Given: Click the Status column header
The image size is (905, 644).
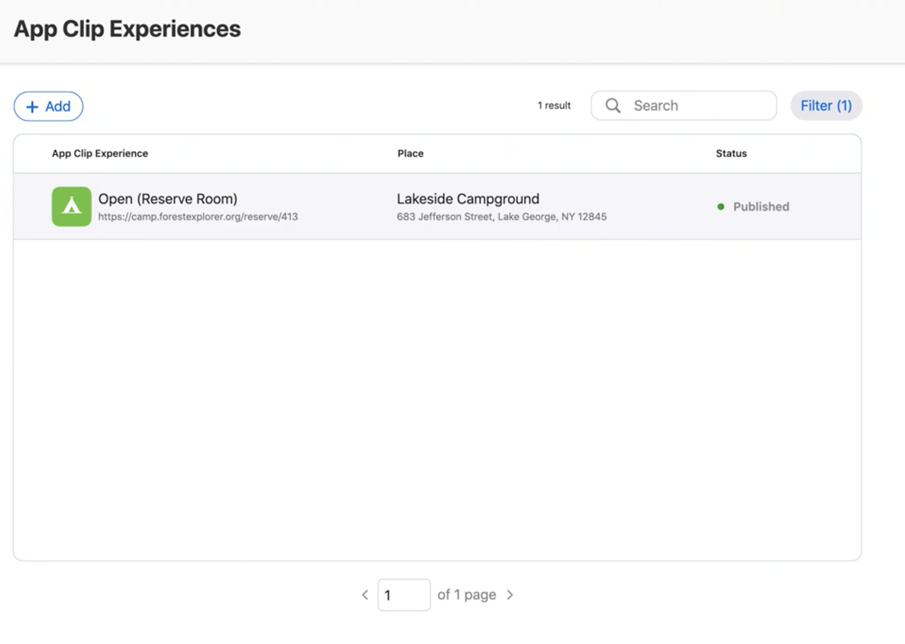Looking at the screenshot, I should (731, 154).
